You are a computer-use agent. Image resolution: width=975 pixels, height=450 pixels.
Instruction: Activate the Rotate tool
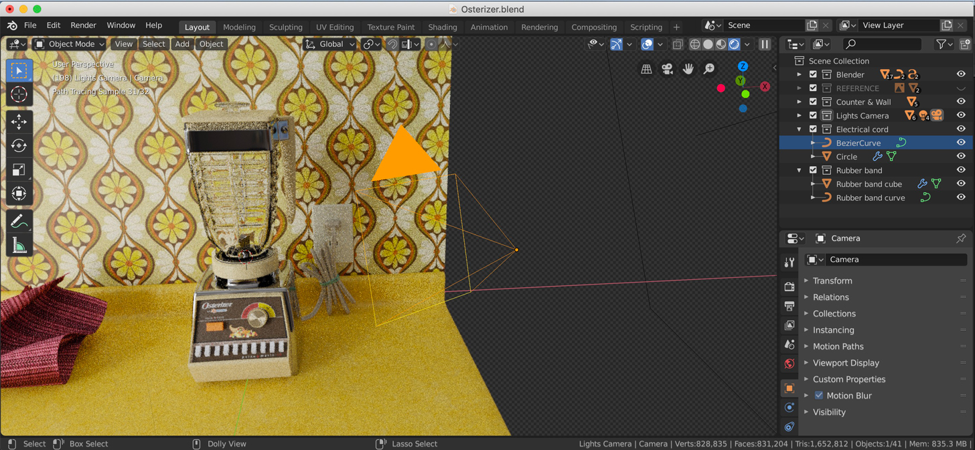coord(19,145)
